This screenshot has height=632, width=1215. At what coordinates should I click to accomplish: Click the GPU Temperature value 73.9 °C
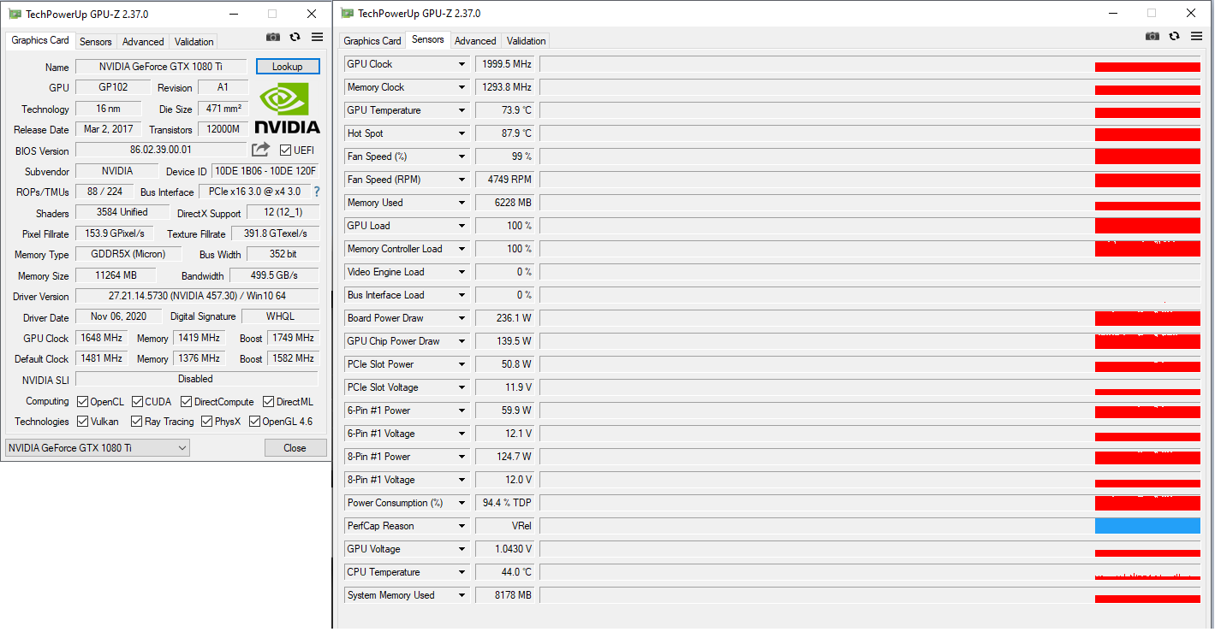pos(505,110)
